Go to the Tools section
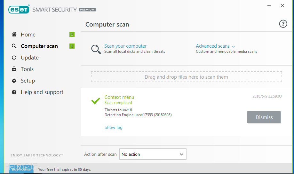 point(27,69)
